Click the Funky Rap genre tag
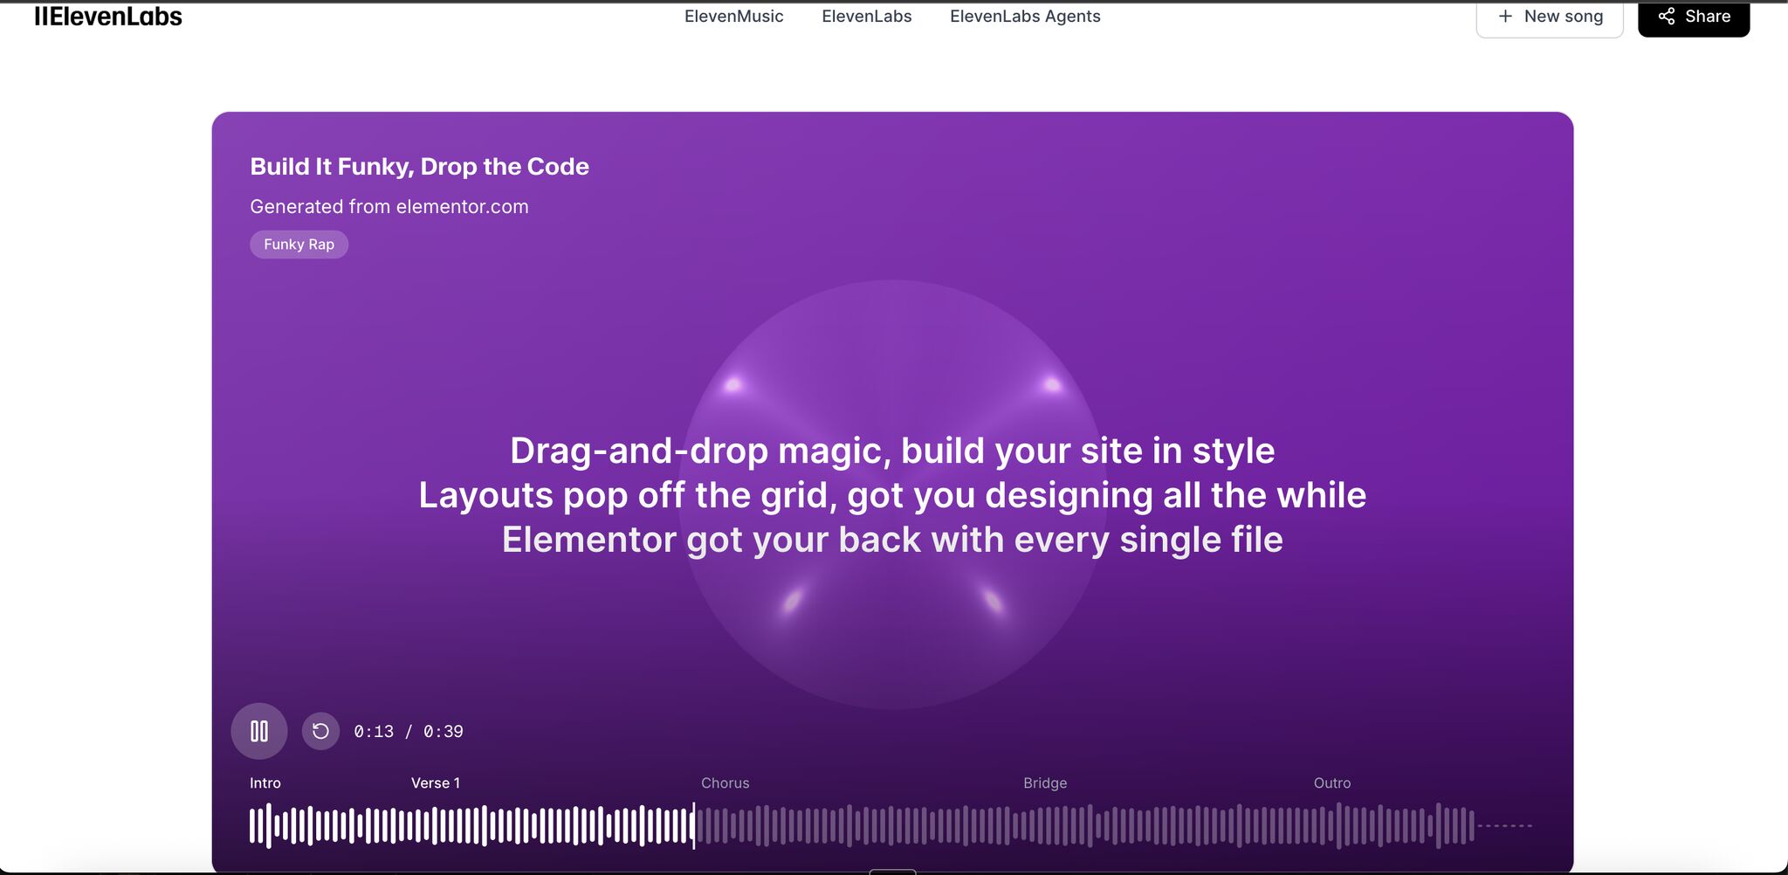The height and width of the screenshot is (875, 1788). click(299, 245)
